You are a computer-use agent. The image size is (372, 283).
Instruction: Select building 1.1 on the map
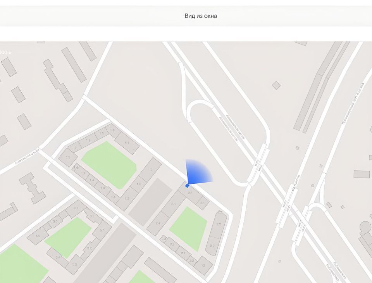pyautogui.click(x=127, y=143)
